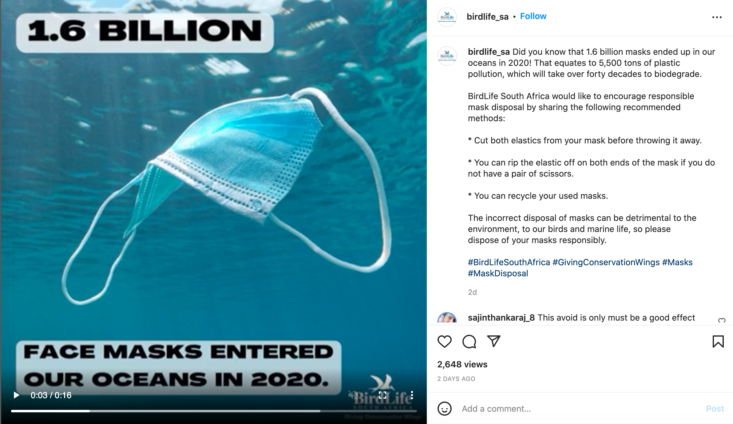The width and height of the screenshot is (733, 424).
Task: Open the #BirdLifeSouthAfrica hashtag
Action: 509,262
